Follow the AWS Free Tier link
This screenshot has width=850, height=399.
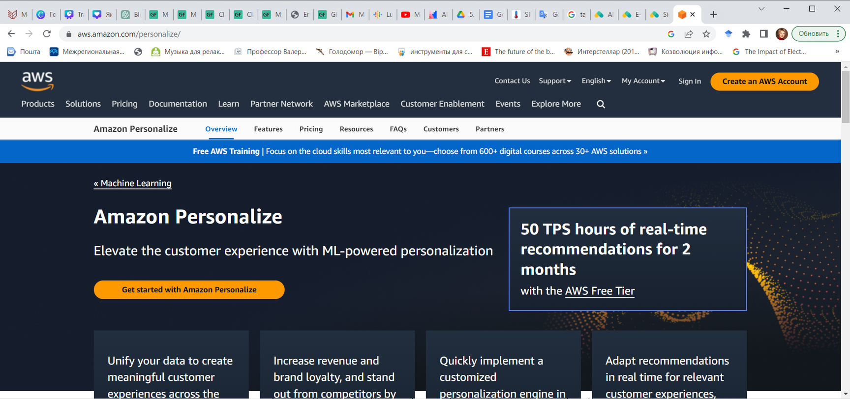(600, 291)
